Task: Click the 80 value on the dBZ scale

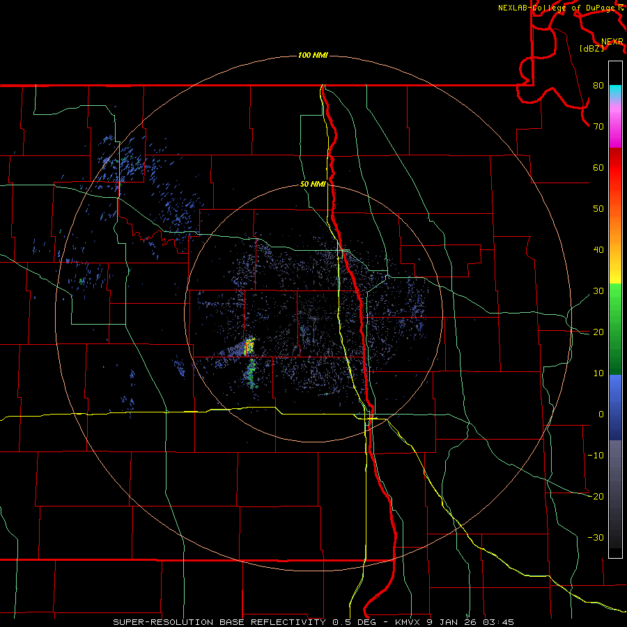Action: click(x=598, y=86)
